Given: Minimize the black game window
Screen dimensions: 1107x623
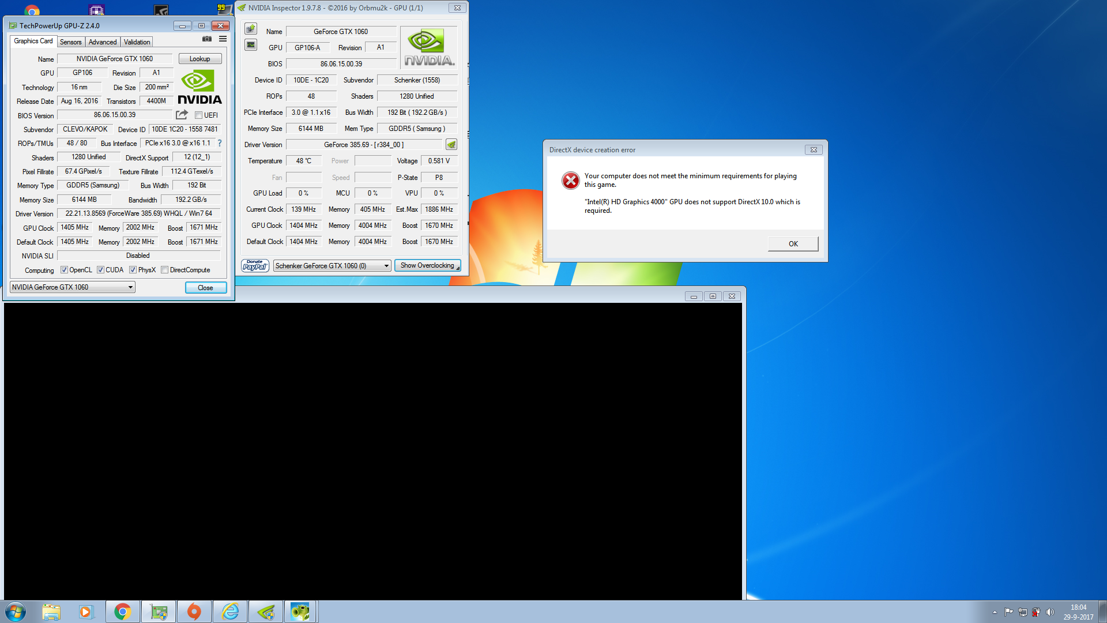Looking at the screenshot, I should click(x=694, y=296).
